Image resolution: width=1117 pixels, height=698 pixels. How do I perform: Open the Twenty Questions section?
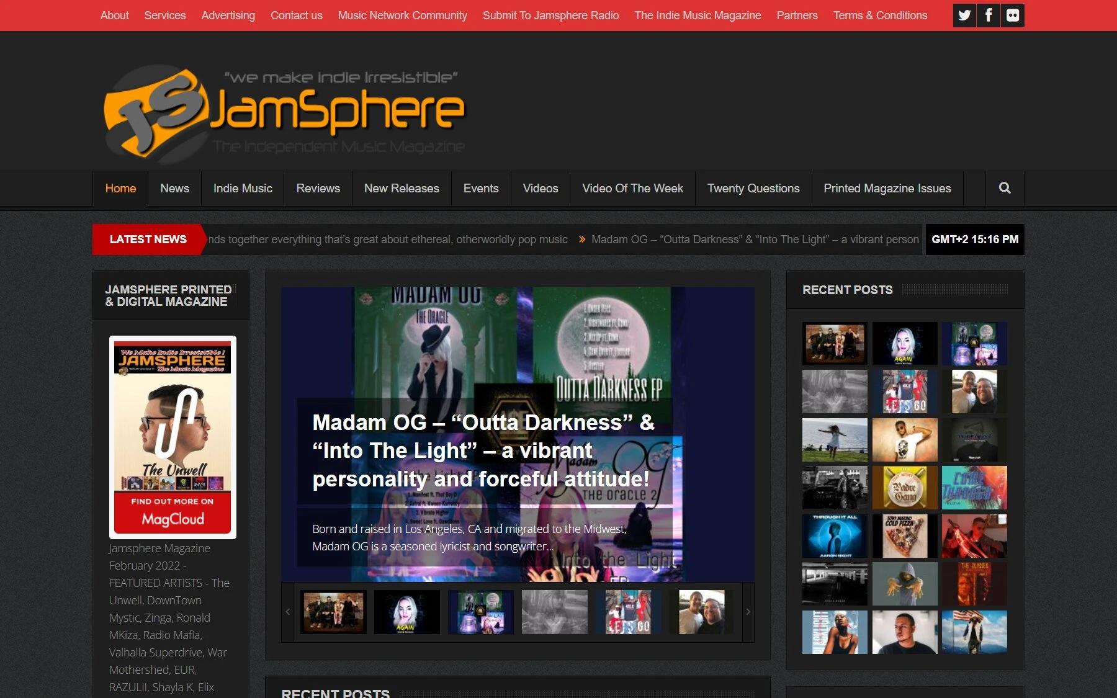click(753, 188)
